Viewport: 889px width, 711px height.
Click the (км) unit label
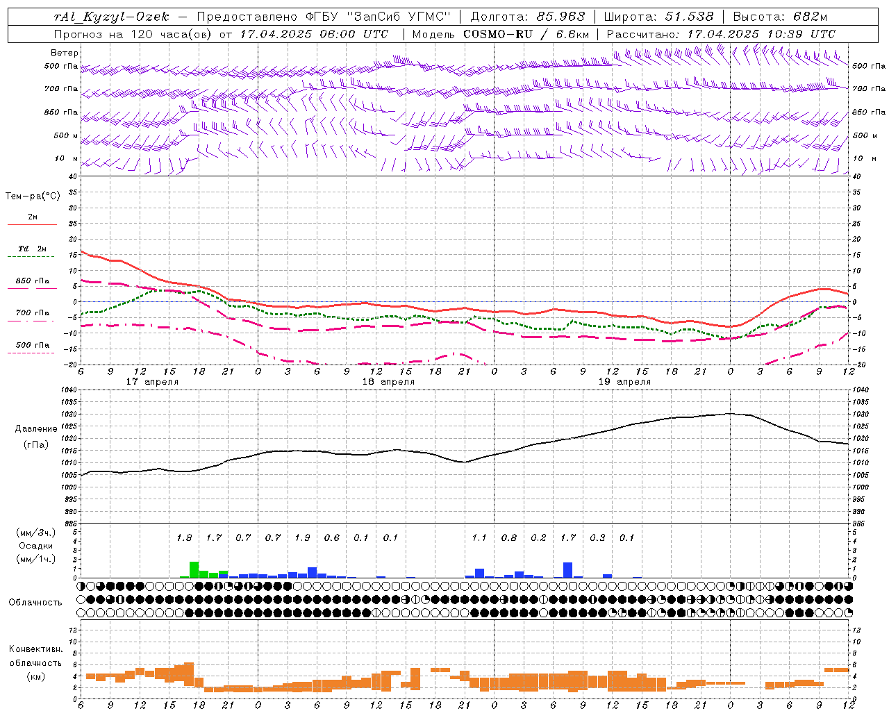(36, 676)
